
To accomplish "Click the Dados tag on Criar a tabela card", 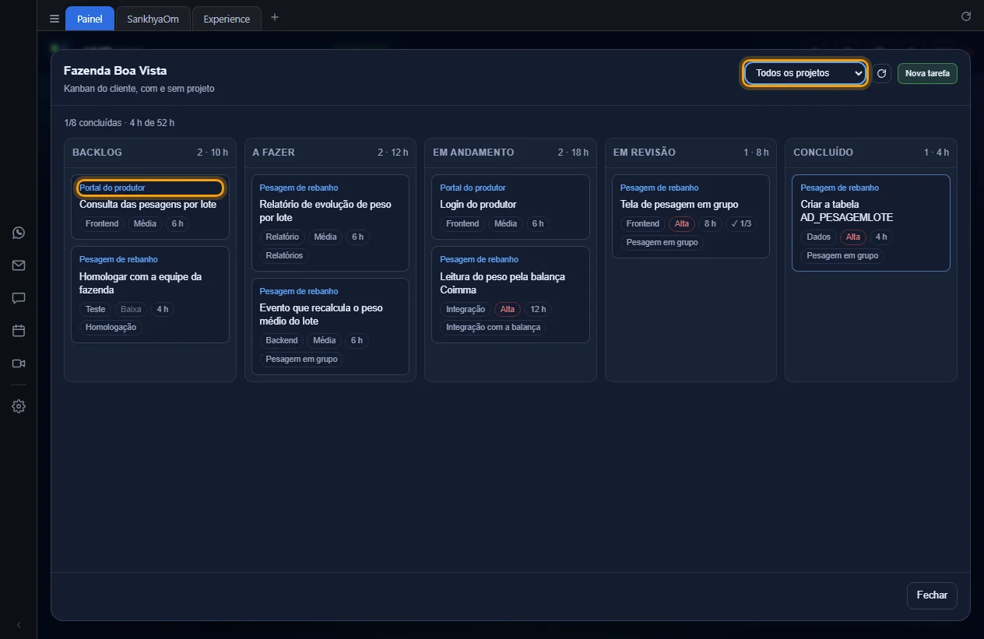I will [818, 237].
